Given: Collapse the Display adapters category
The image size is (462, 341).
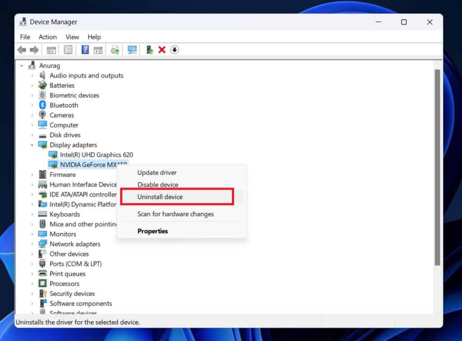Looking at the screenshot, I should 32,145.
